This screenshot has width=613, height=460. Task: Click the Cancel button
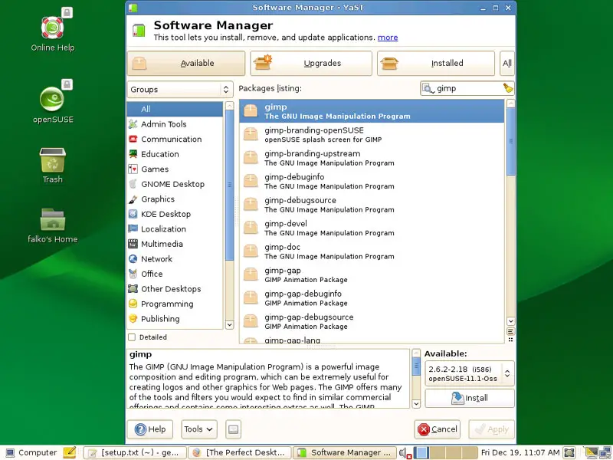(437, 429)
